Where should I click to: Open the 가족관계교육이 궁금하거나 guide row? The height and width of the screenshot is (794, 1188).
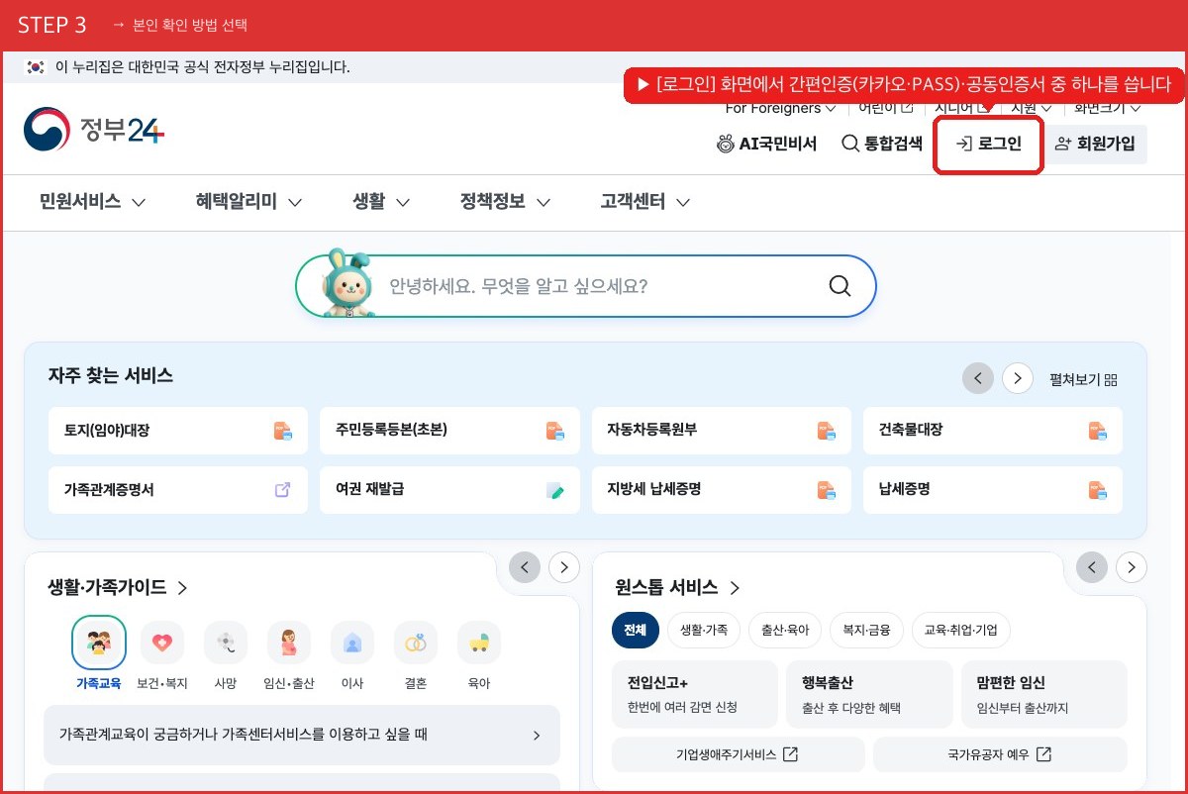point(302,735)
